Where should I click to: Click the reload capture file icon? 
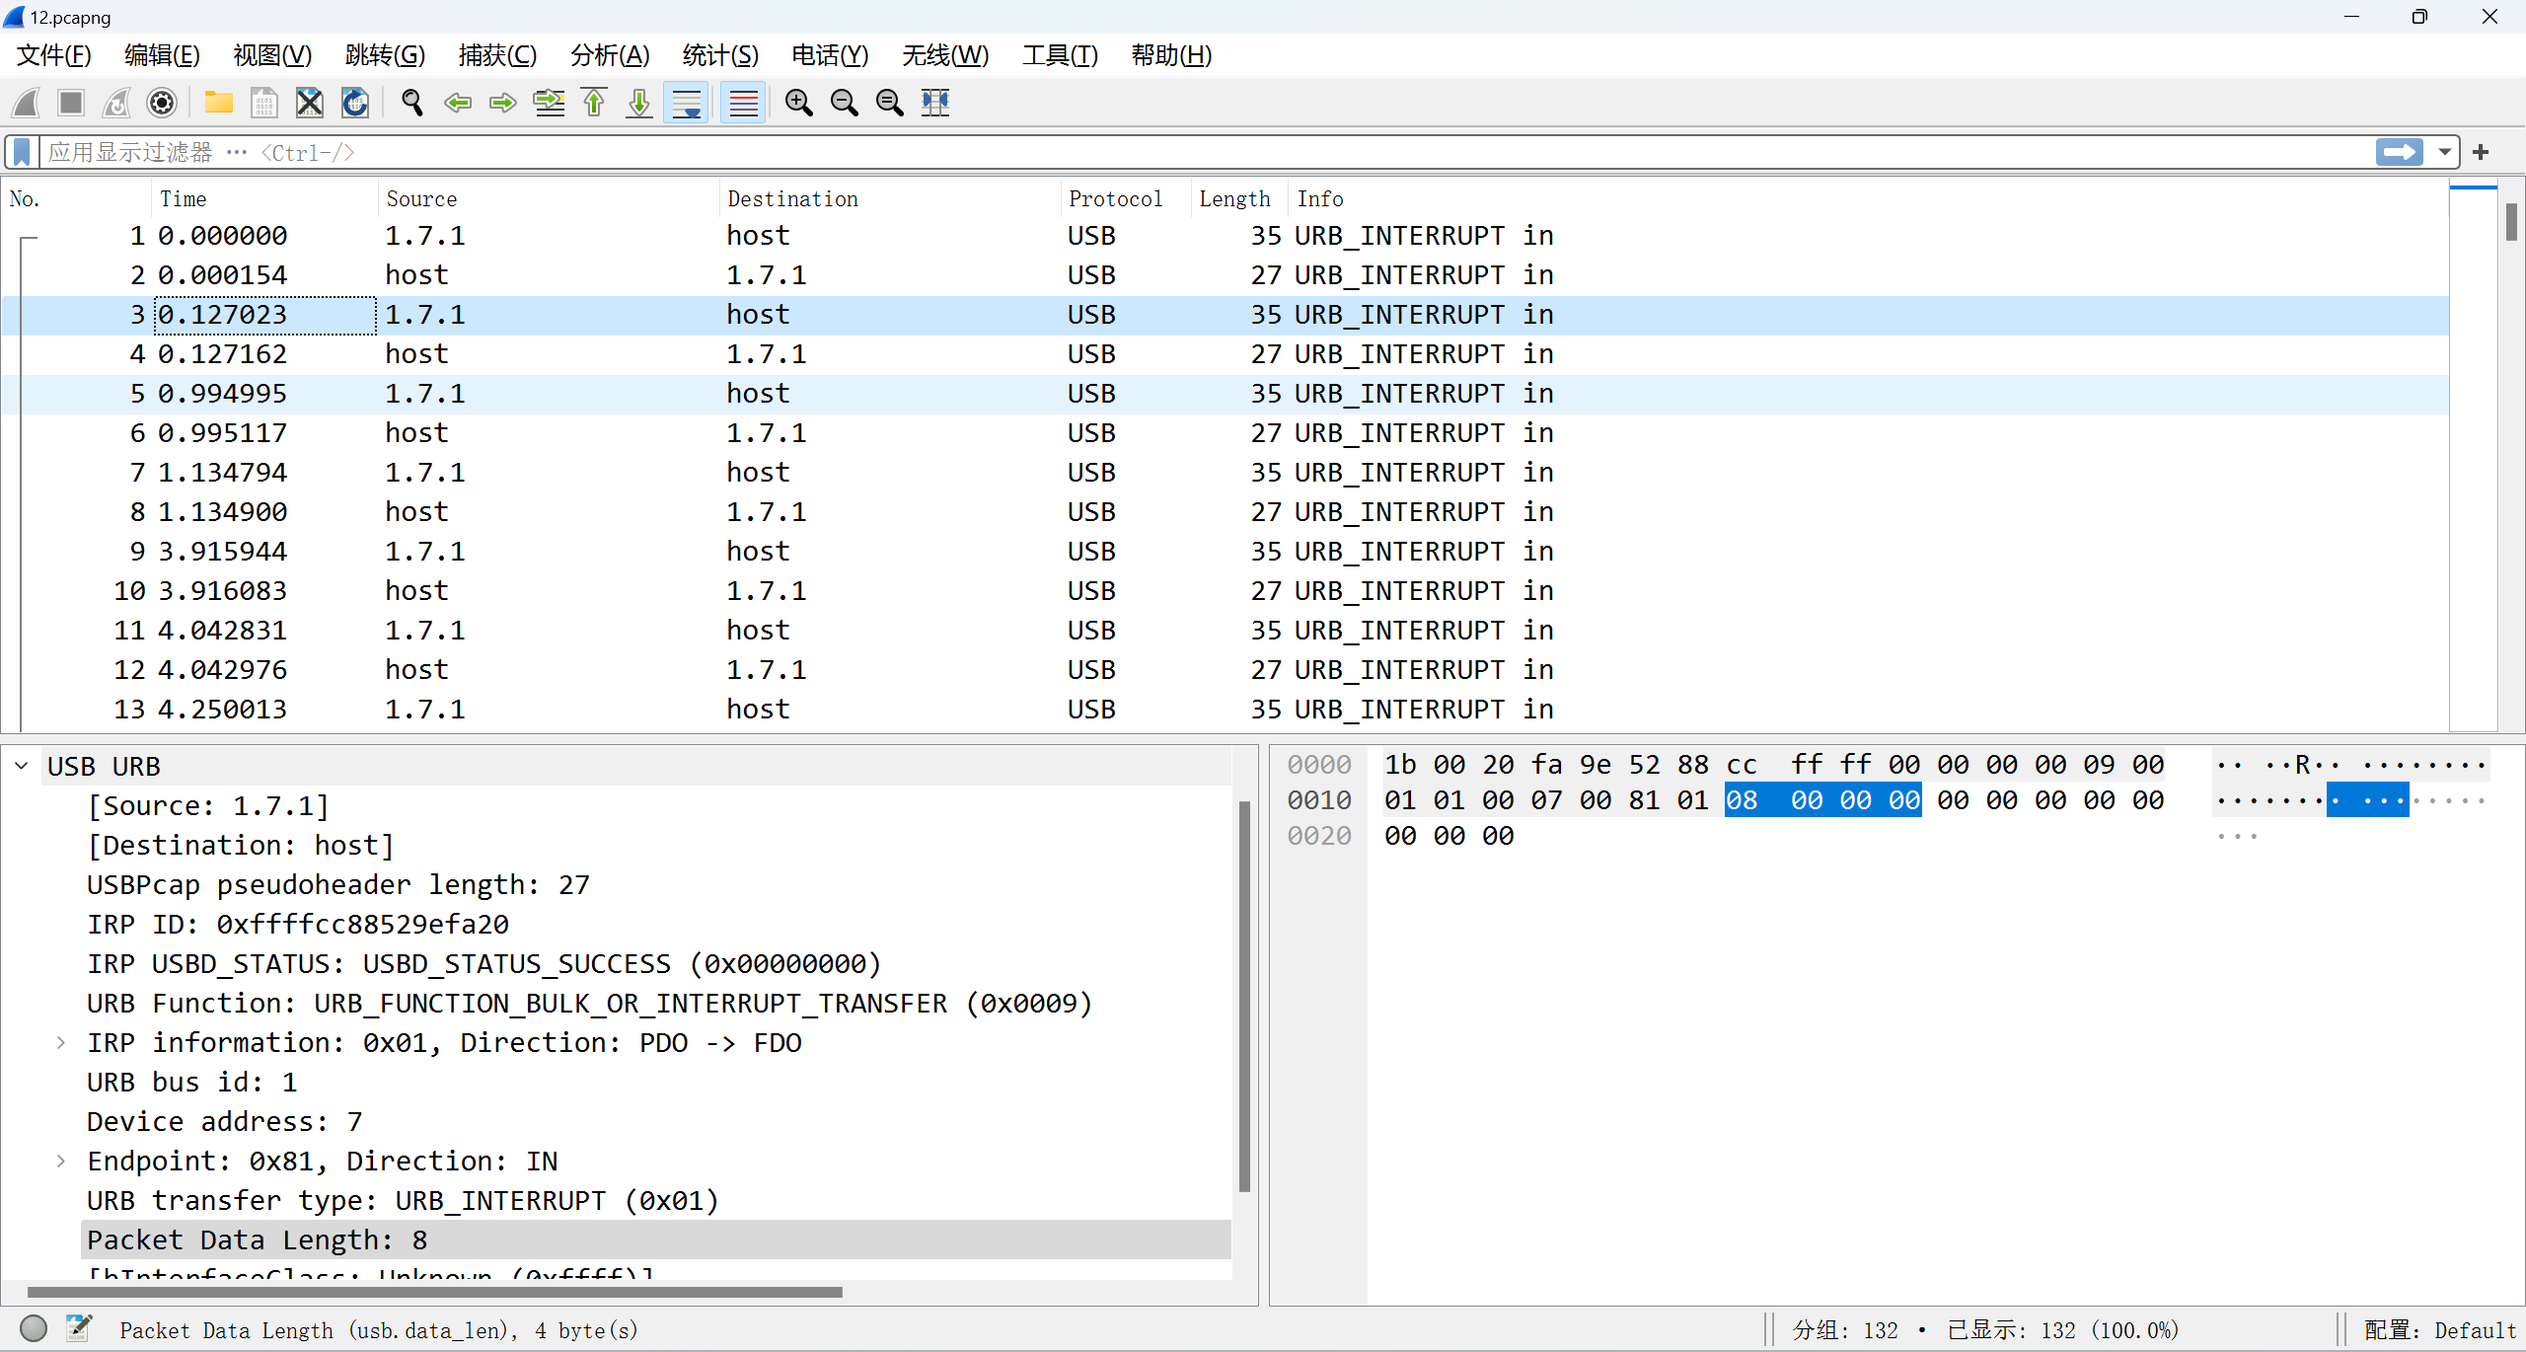click(x=355, y=103)
